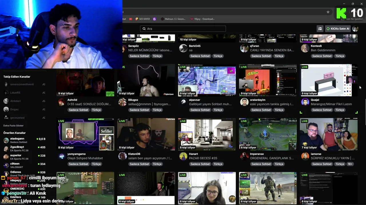Open oralardayim's live stream thumbnail
Viewport: 366px width, 205px height.
[268, 80]
